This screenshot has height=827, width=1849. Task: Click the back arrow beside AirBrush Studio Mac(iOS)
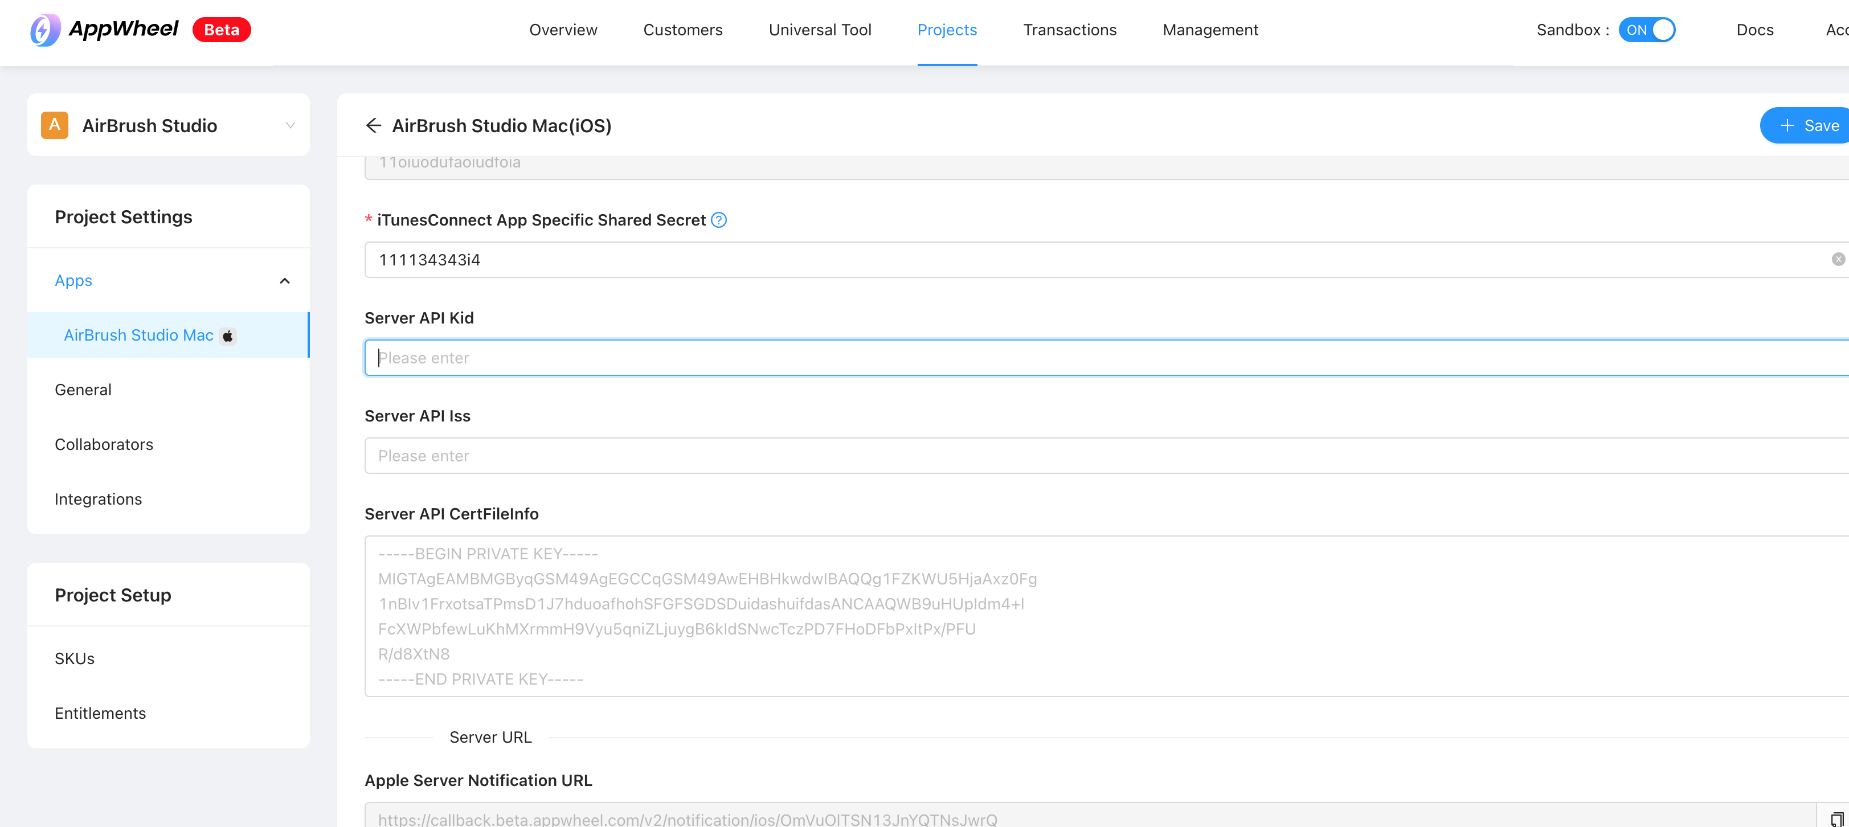[x=374, y=125]
